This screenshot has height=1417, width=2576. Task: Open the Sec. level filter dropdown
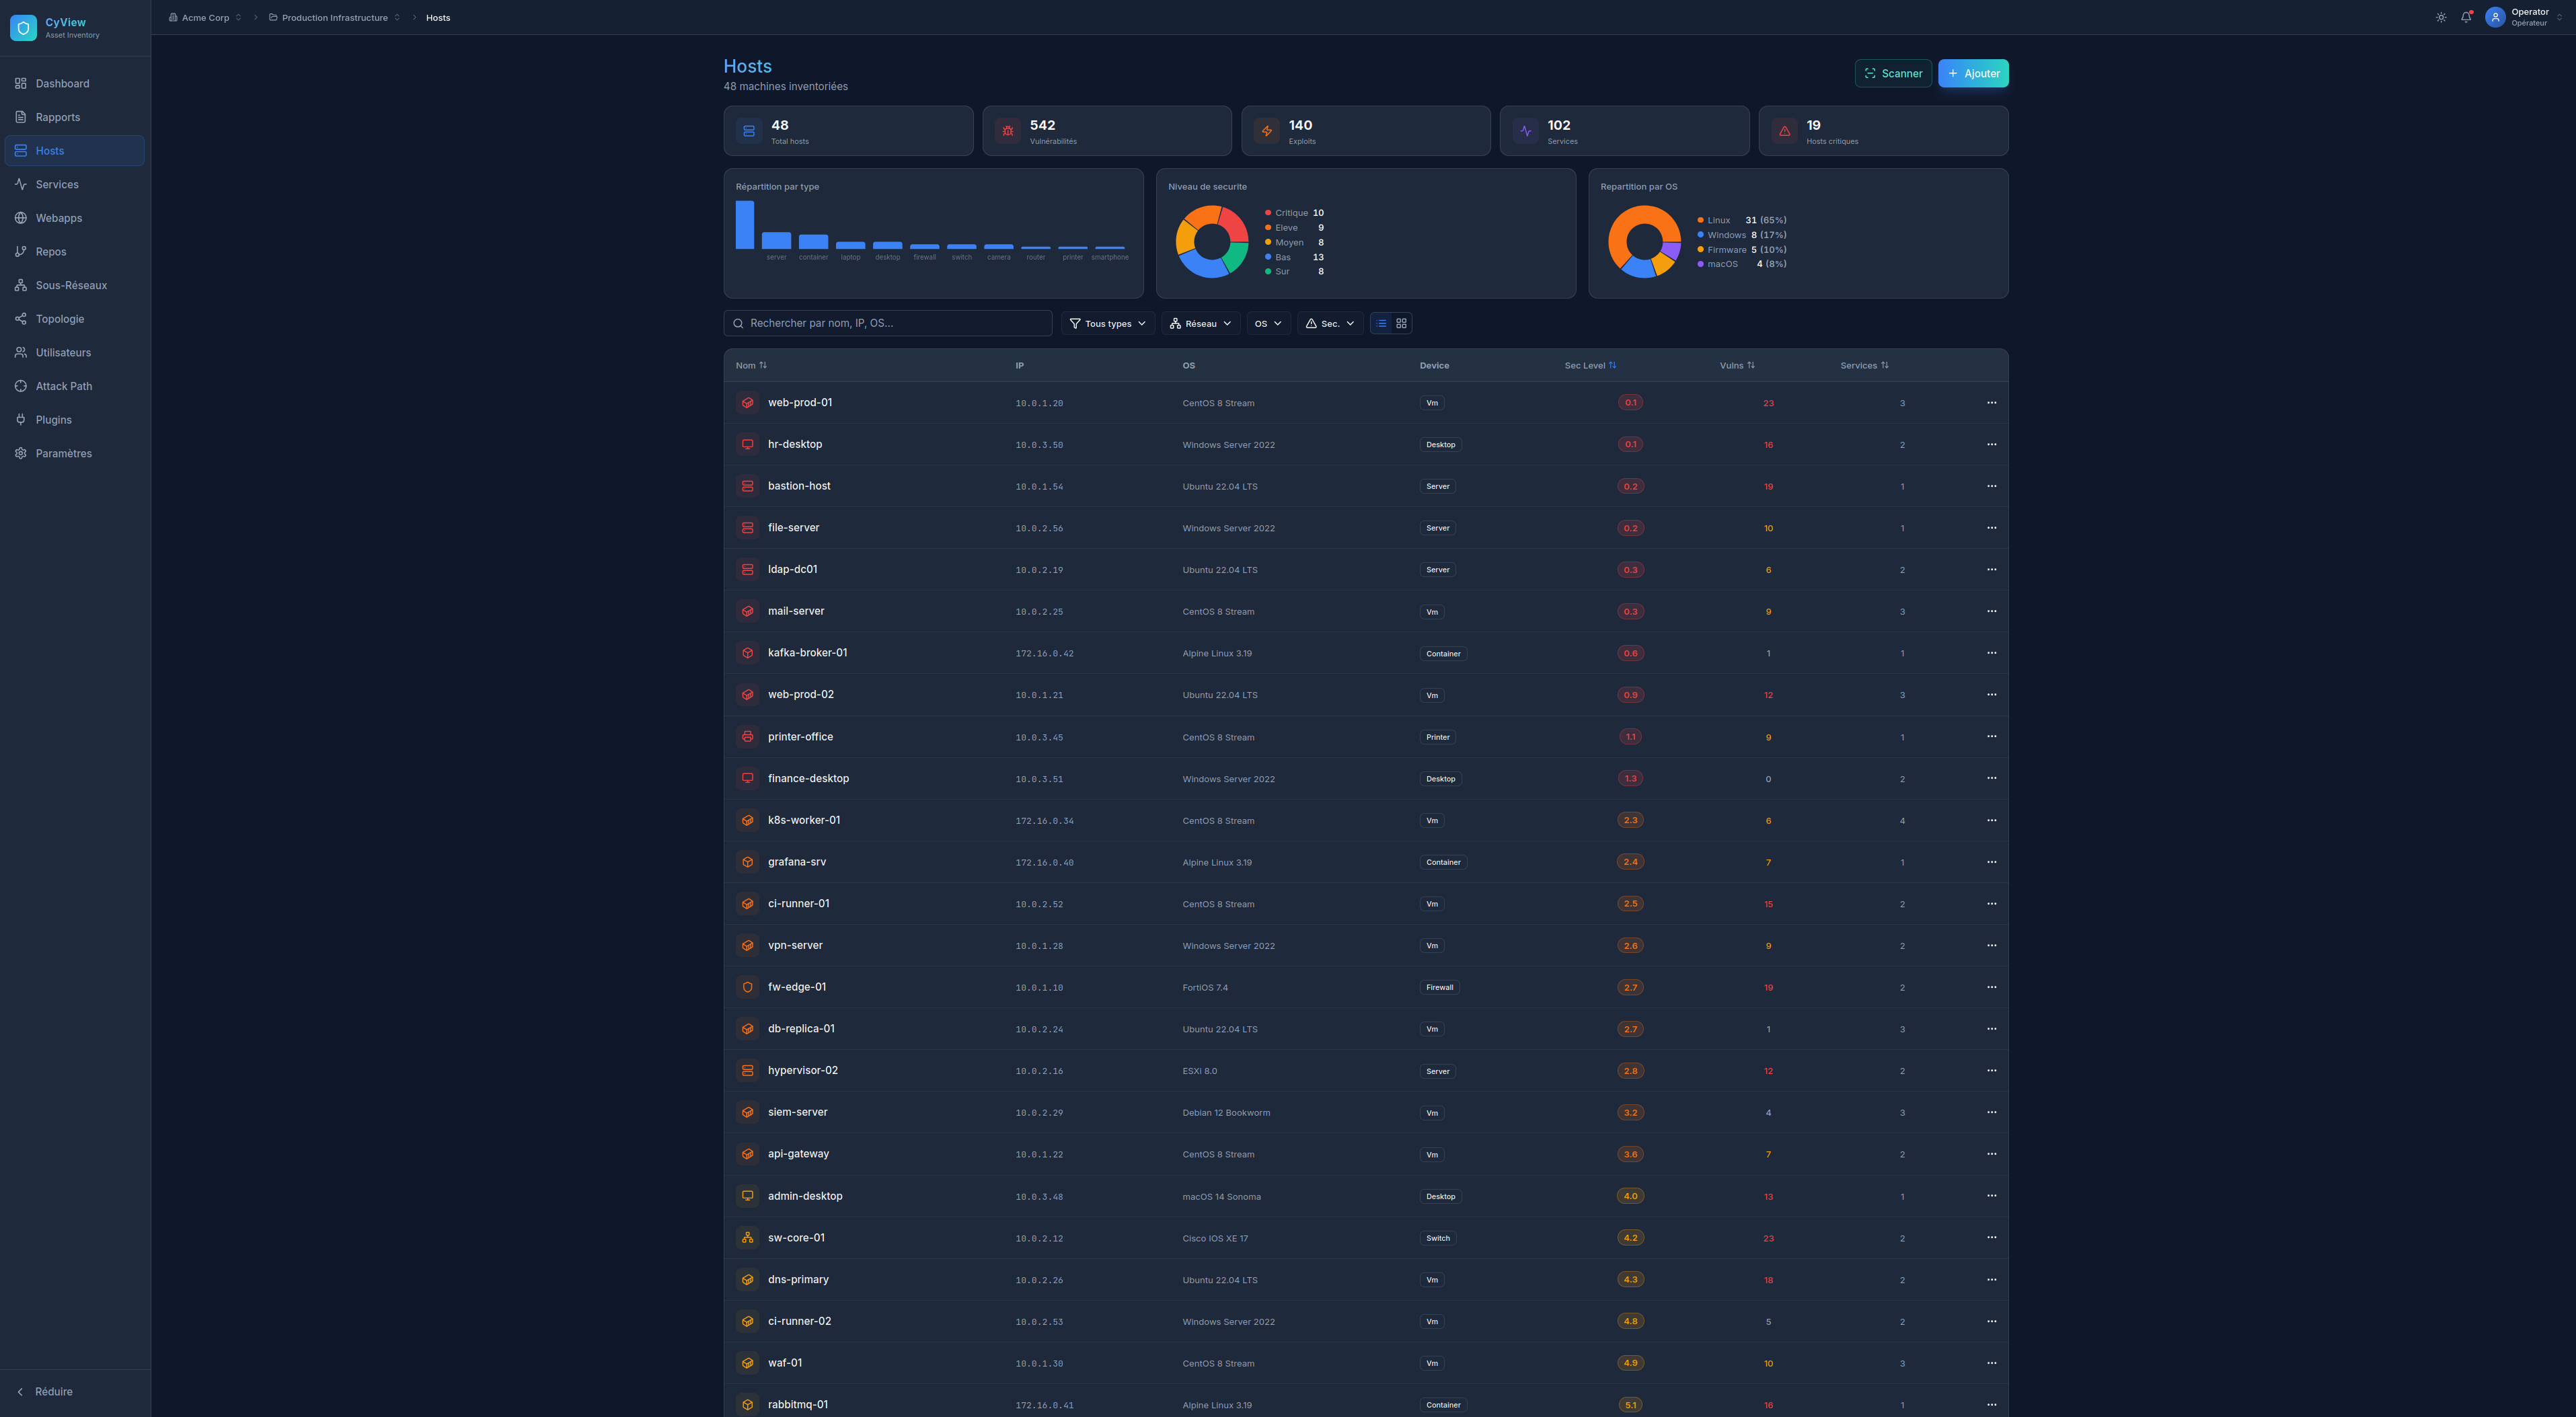[x=1330, y=323]
